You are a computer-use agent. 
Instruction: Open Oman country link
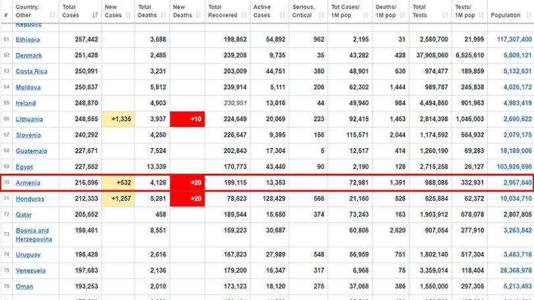24,287
